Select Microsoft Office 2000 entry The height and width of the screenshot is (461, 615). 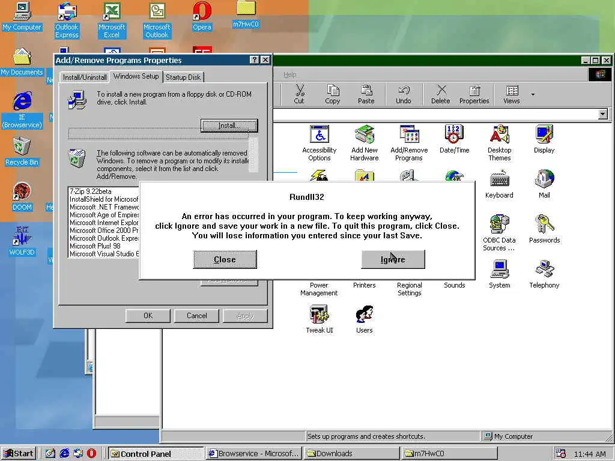pos(104,230)
